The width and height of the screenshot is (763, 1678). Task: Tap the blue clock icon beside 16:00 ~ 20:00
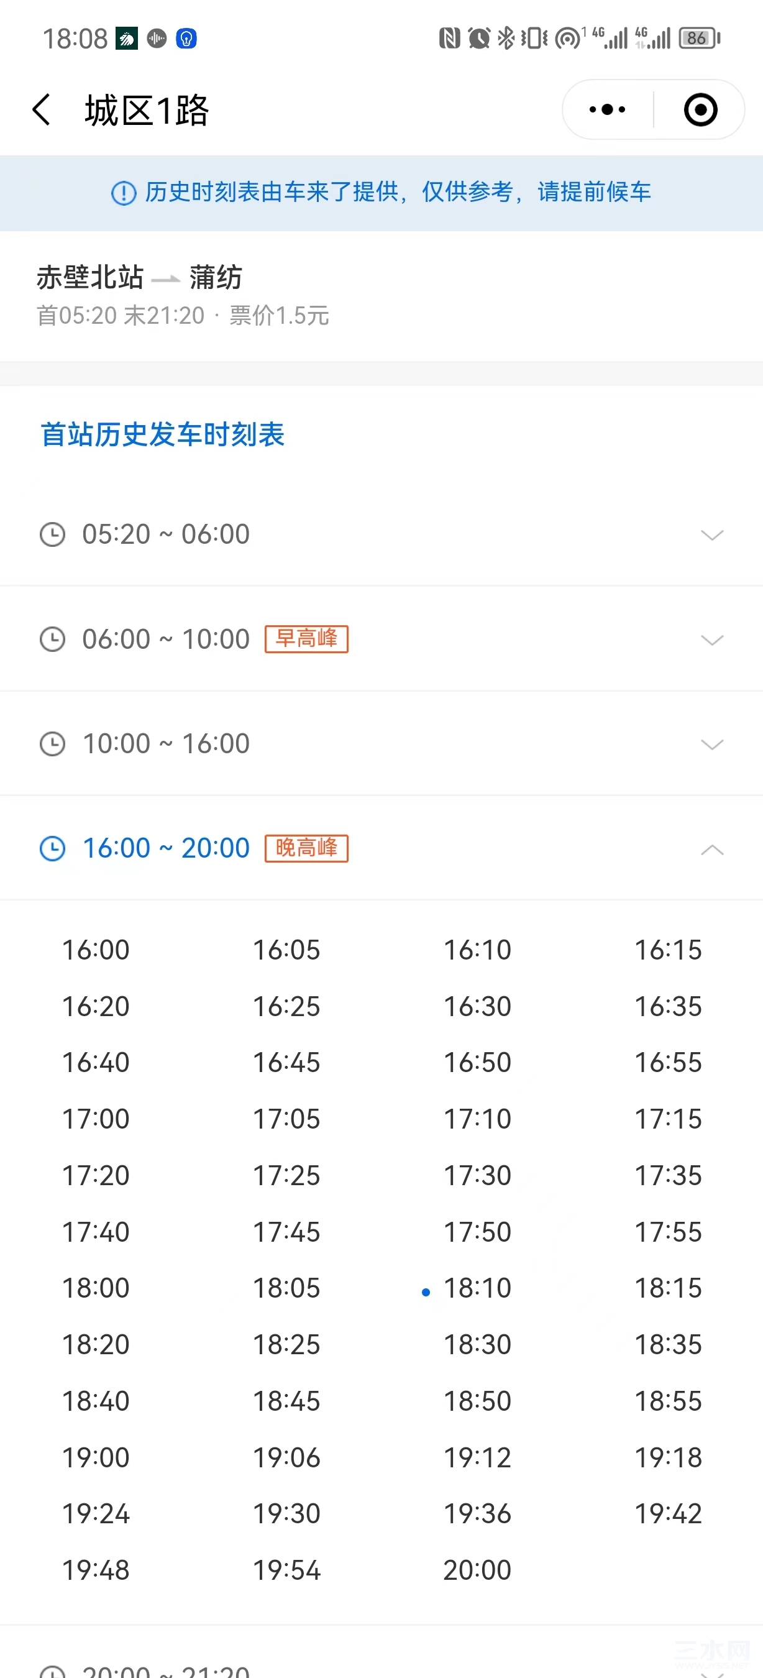tap(52, 849)
